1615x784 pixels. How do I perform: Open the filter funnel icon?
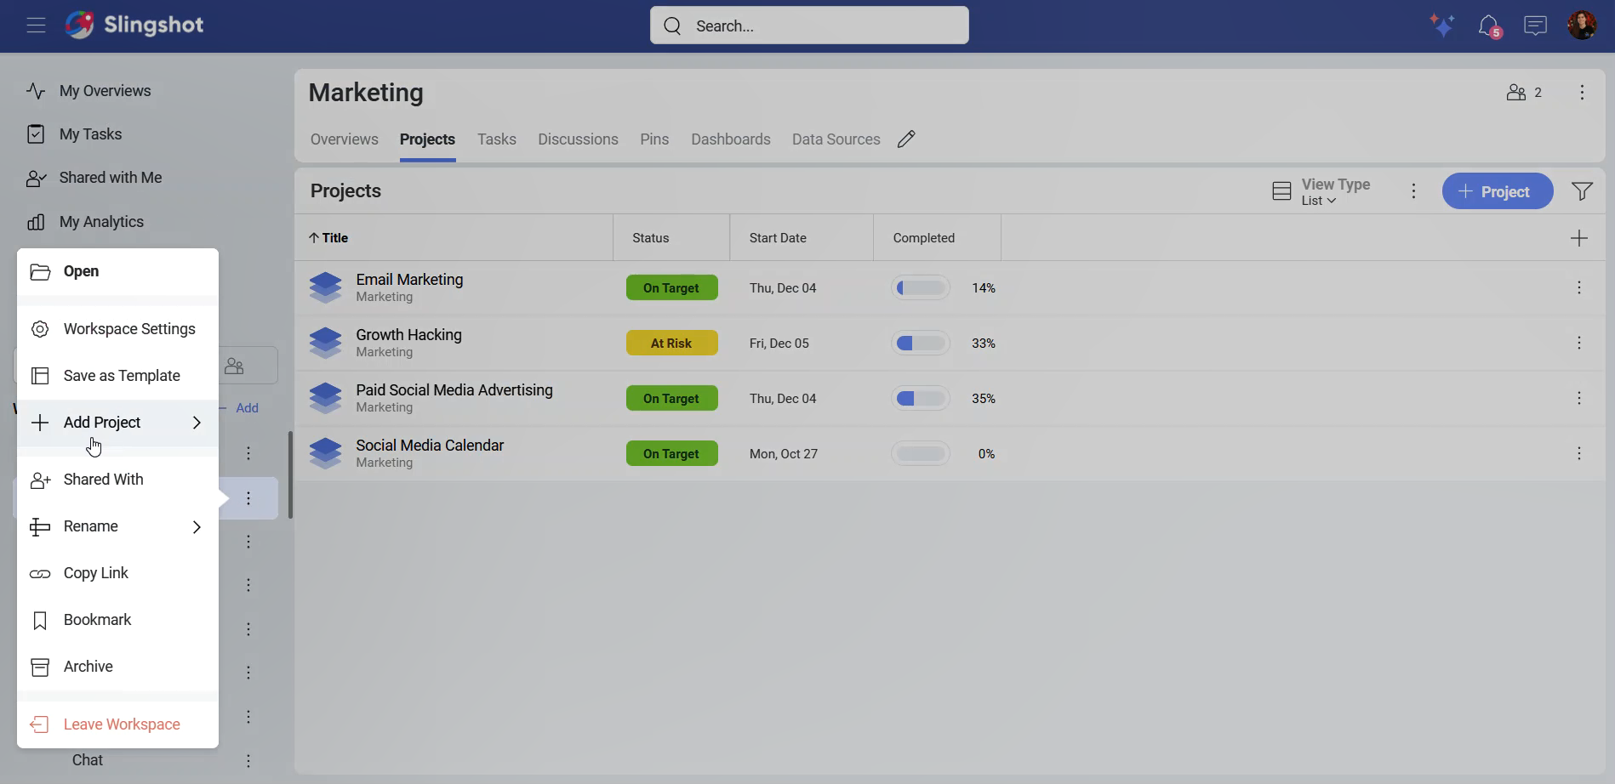tap(1582, 191)
